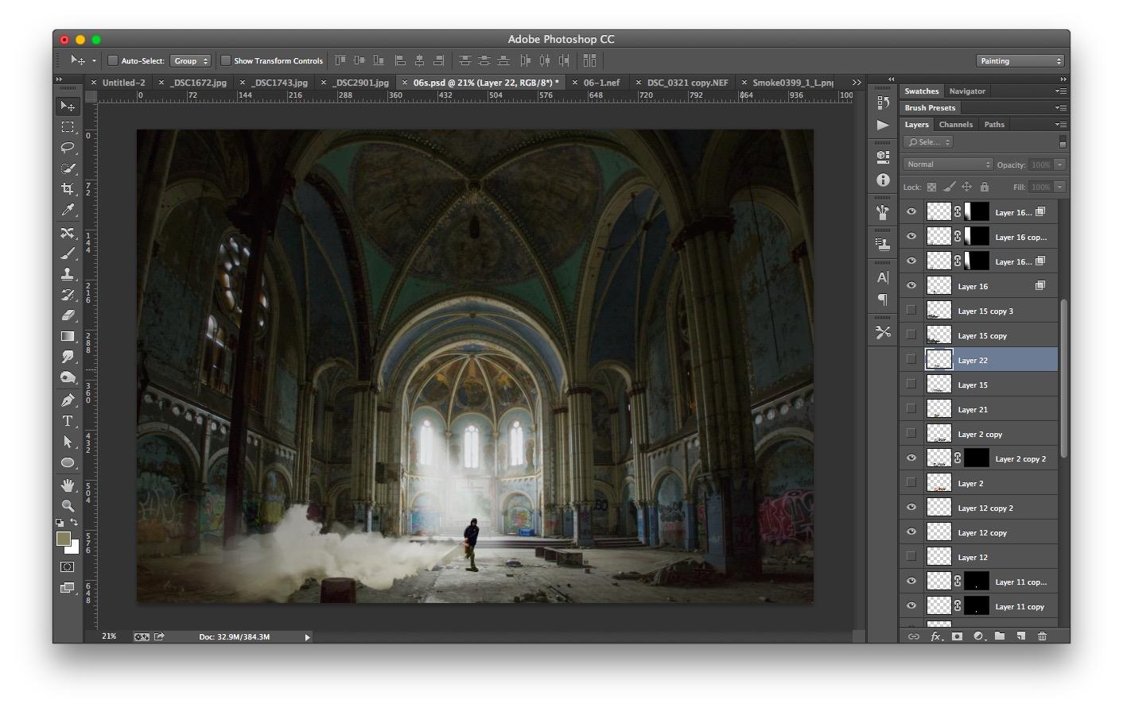Click Delete layer trash icon
This screenshot has width=1123, height=715.
pos(1042,636)
